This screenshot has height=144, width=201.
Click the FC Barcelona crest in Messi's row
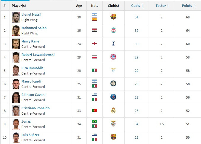click(x=113, y=17)
